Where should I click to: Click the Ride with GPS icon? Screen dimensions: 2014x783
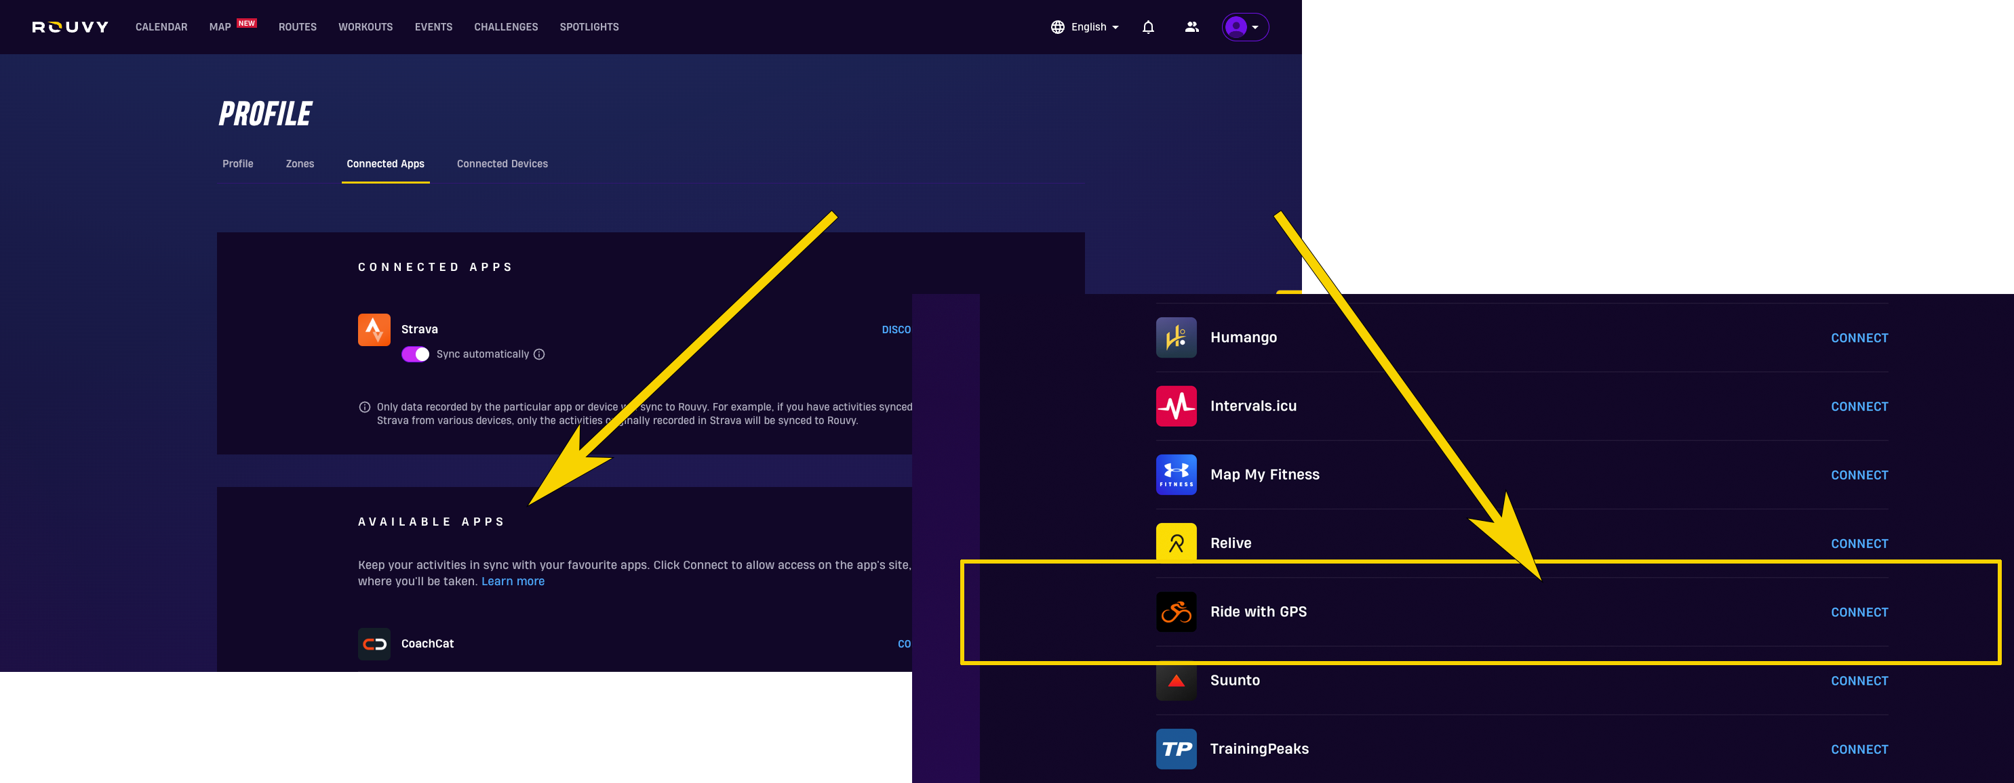(1176, 612)
